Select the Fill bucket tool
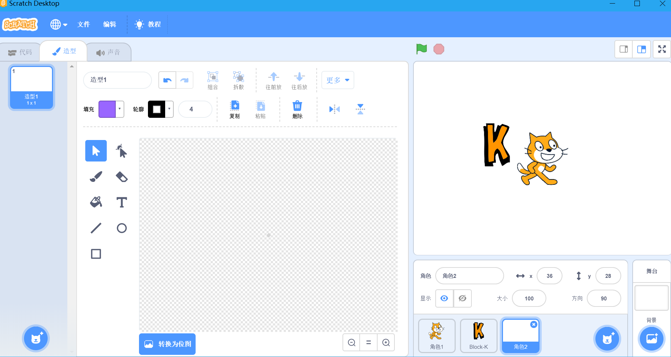The width and height of the screenshot is (671, 357). (x=96, y=202)
